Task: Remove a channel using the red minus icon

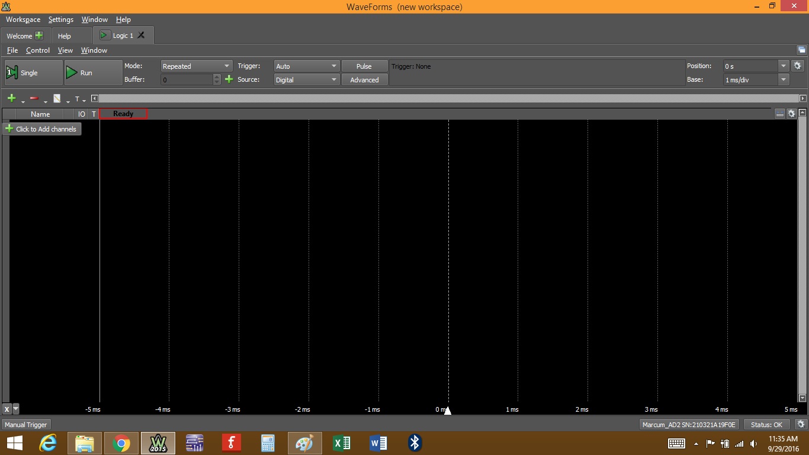Action: coord(34,99)
